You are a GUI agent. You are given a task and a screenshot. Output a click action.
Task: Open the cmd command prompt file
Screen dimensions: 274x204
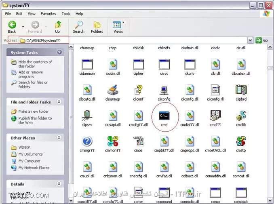164,116
